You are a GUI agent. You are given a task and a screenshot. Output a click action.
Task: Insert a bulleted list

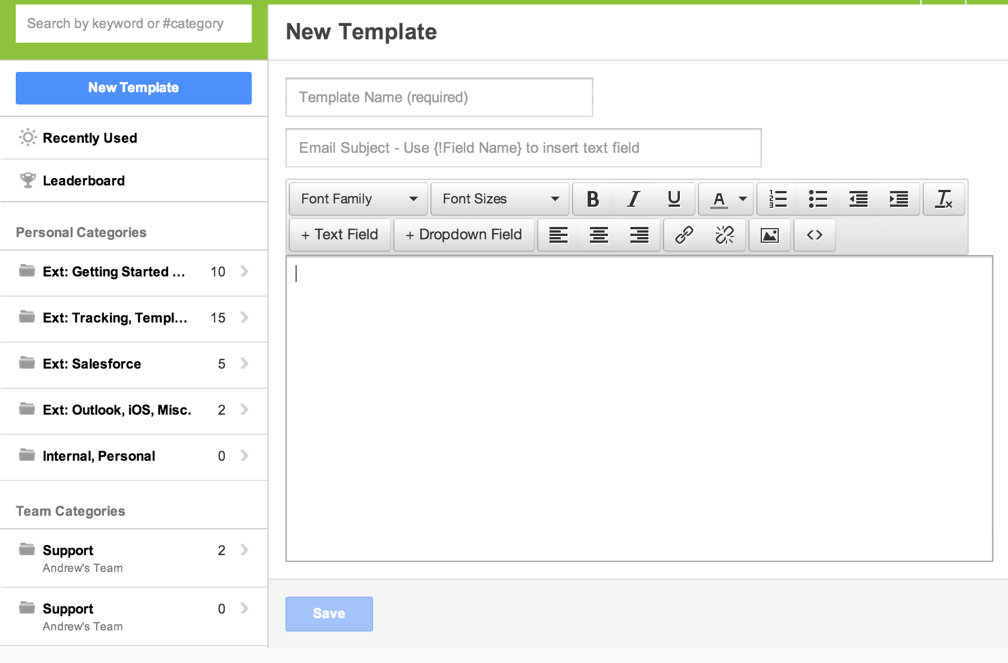point(818,199)
